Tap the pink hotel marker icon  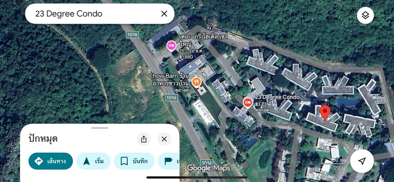[171, 46]
